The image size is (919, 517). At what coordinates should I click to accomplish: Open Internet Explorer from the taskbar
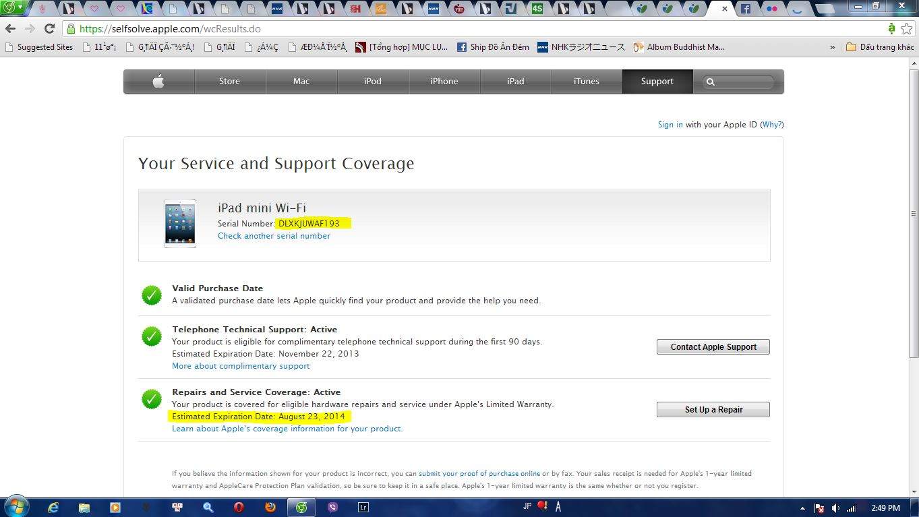(x=53, y=508)
